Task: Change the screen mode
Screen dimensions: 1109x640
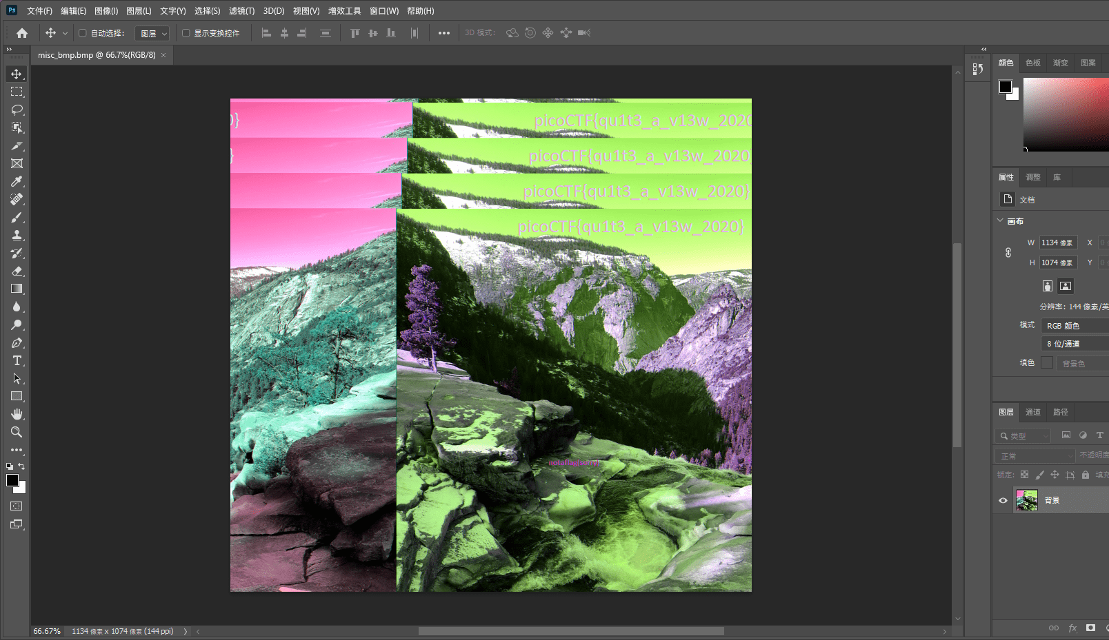Action: [x=17, y=524]
